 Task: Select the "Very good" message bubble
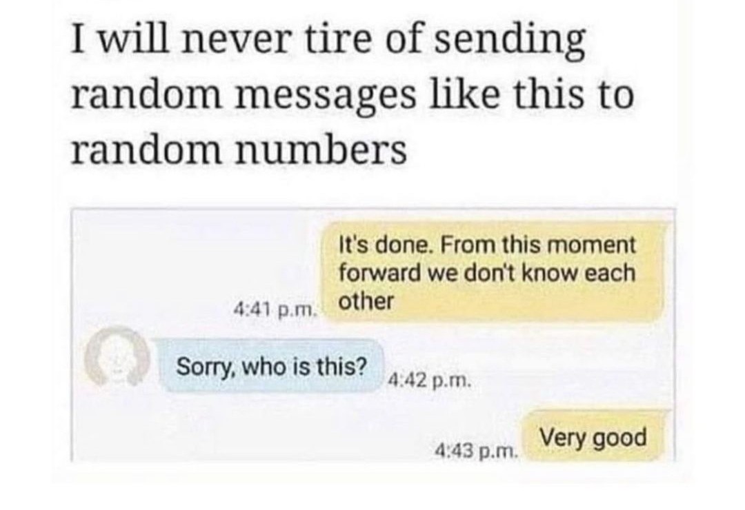tap(595, 436)
